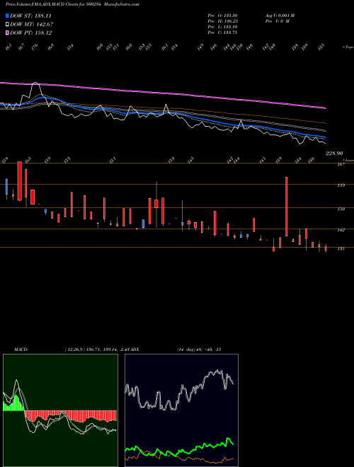Click the white DOW MT legend swatch
This screenshot has height=467, width=354.
point(7,25)
